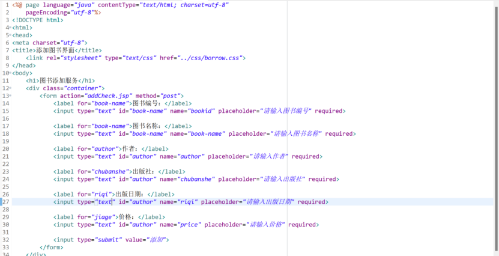
Task: Click line number 16 in the gutter
Action: 6,118
